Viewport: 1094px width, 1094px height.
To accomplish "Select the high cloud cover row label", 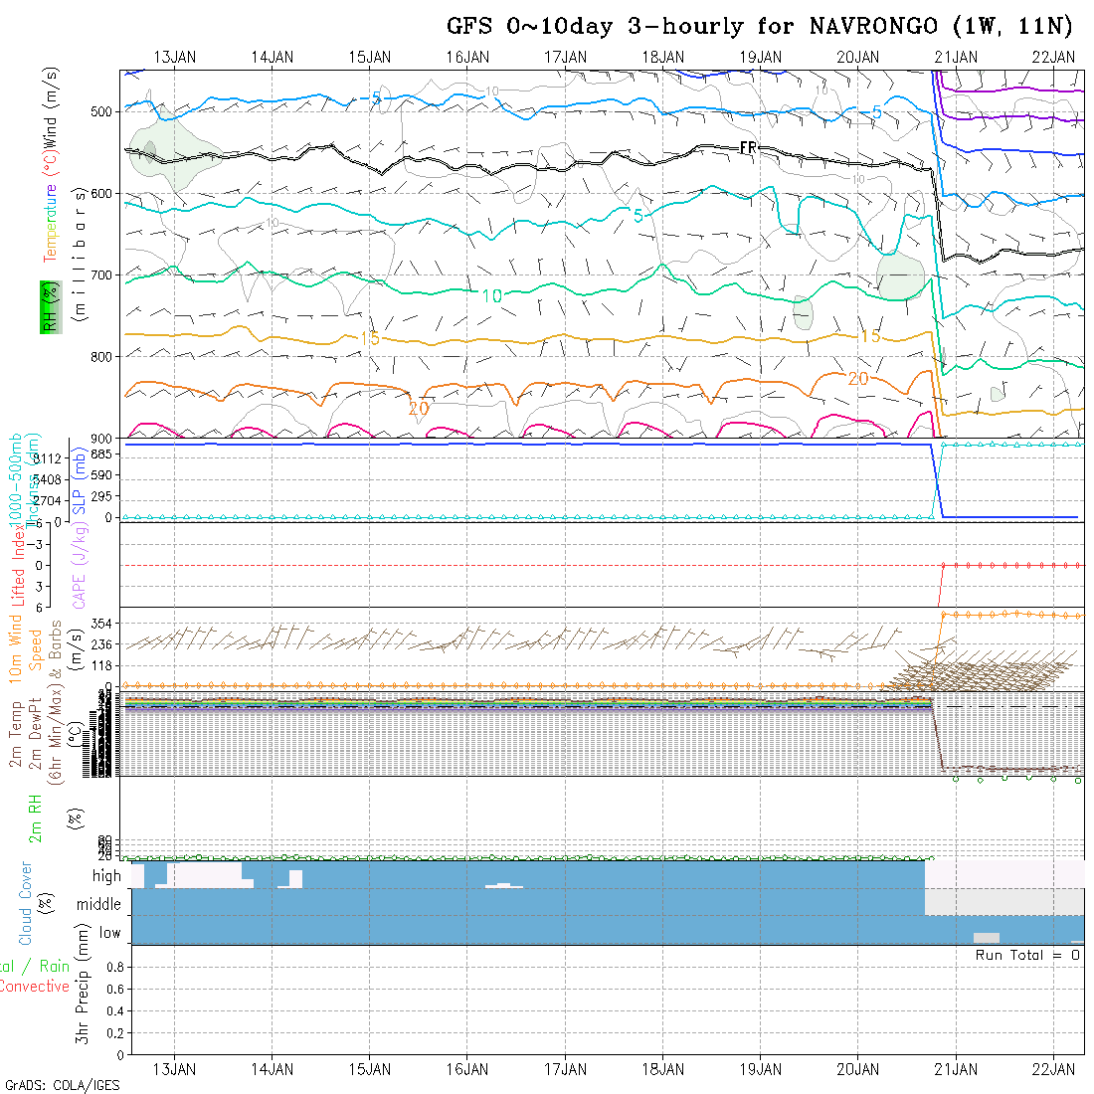I will click(106, 876).
